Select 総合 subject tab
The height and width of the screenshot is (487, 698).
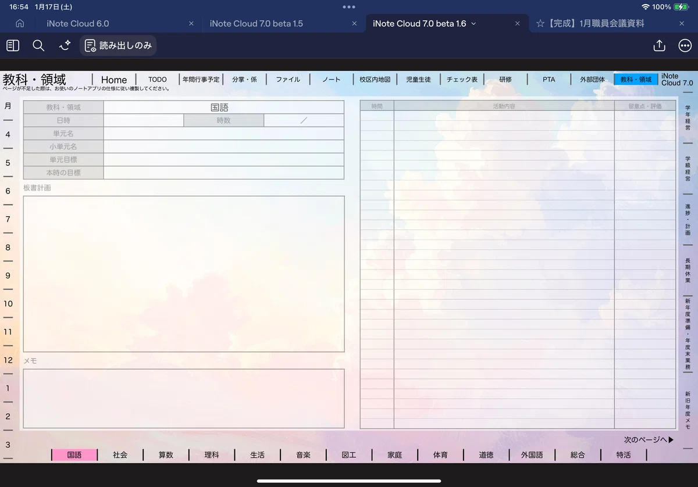[x=578, y=455]
